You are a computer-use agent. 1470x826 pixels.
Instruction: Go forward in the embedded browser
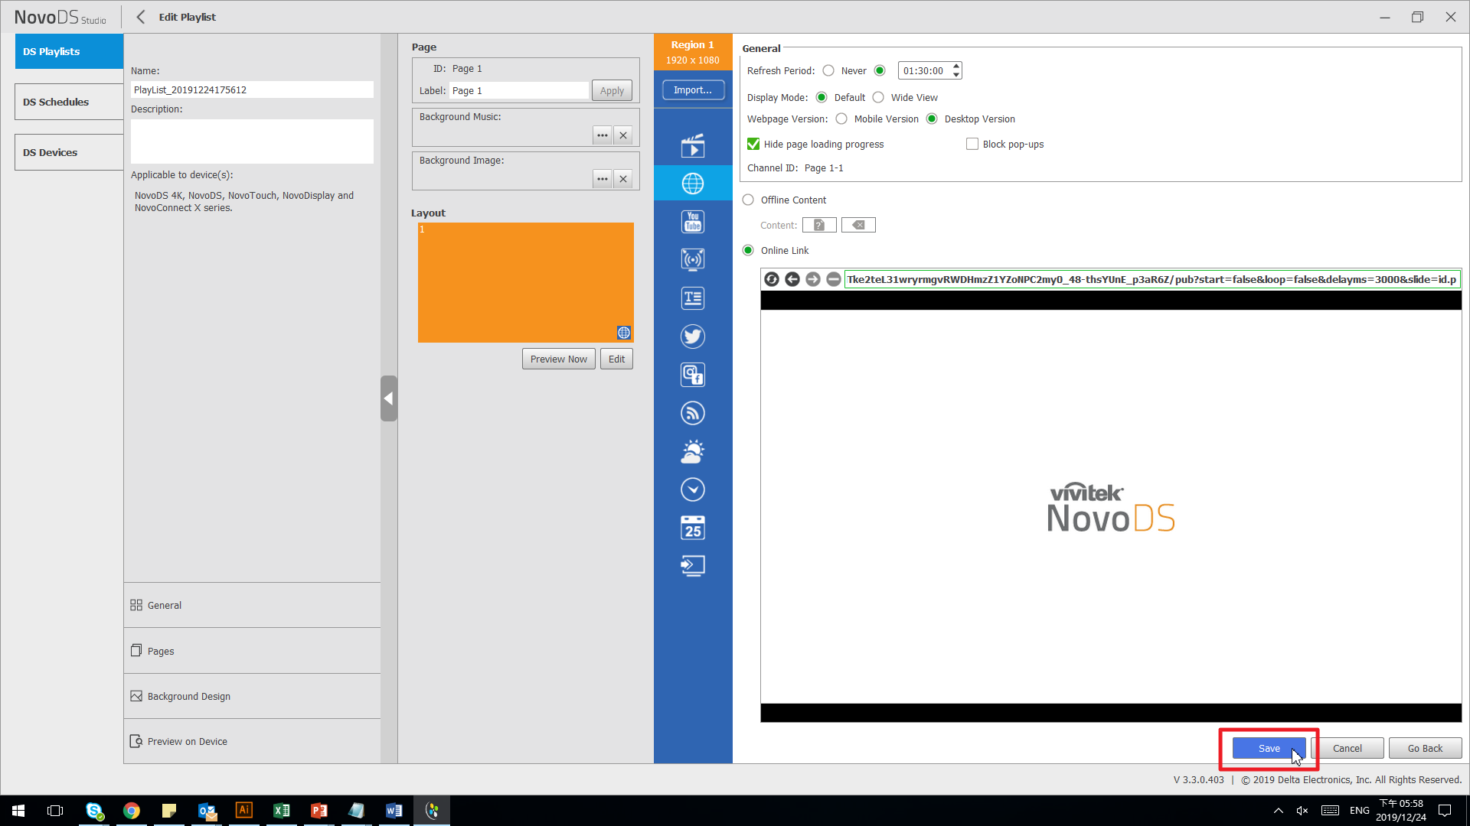(813, 279)
